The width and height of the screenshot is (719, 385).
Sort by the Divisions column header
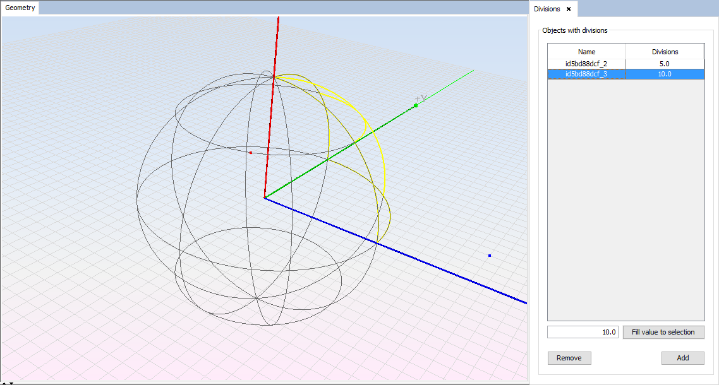(x=665, y=52)
